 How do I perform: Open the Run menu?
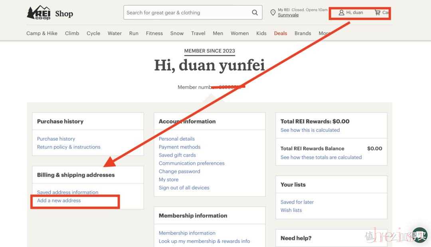[134, 33]
